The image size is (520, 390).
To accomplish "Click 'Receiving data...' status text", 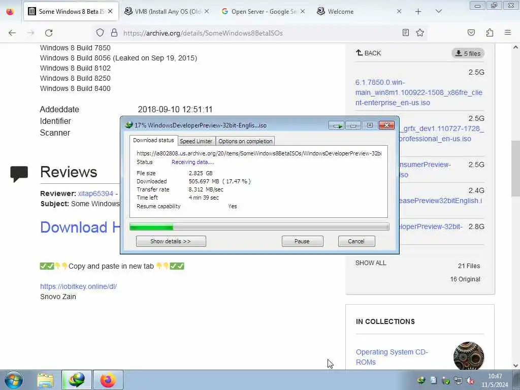I will coord(192,162).
